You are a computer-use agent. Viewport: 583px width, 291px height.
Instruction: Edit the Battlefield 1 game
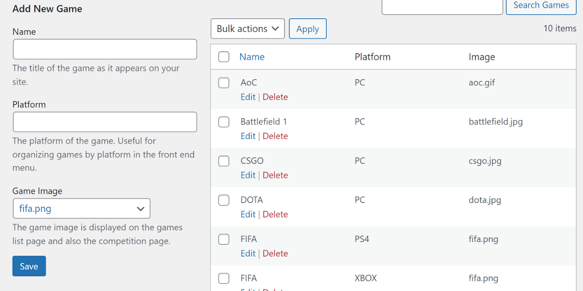coord(248,136)
